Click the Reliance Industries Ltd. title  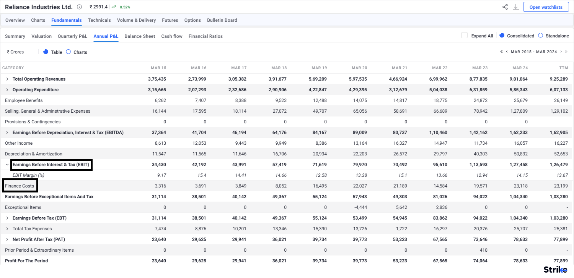pos(39,7)
